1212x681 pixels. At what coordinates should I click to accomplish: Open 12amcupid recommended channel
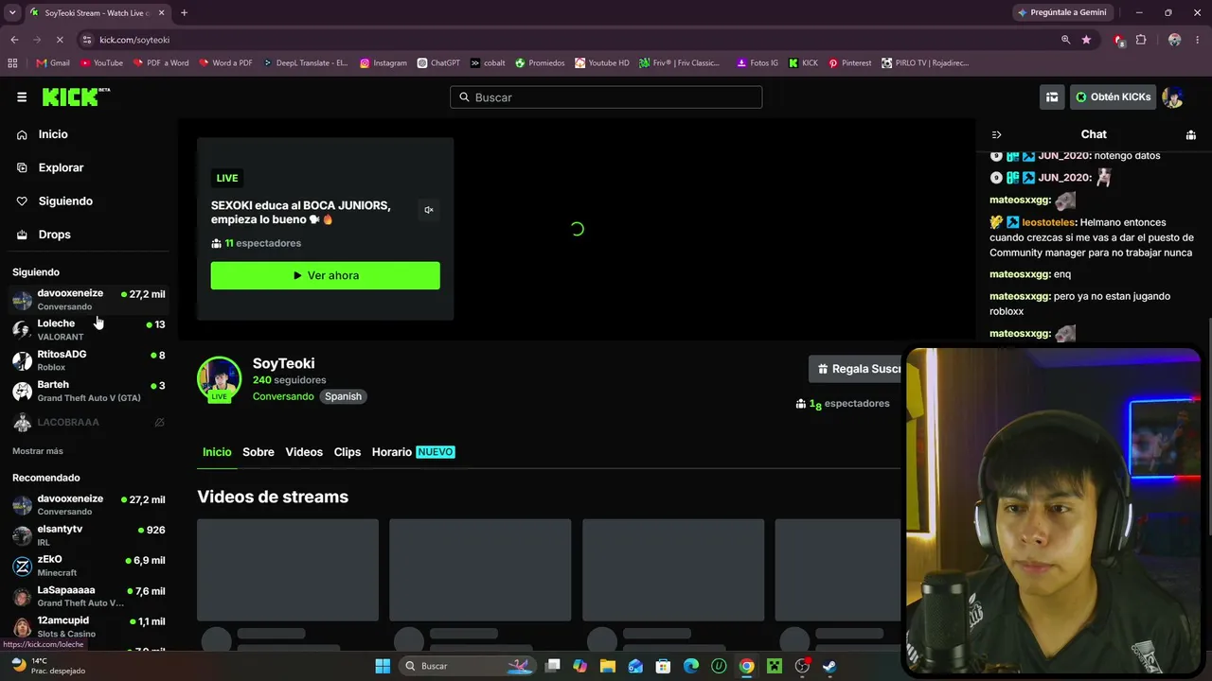(89, 626)
